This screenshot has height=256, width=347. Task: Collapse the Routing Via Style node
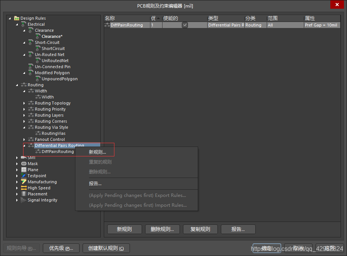point(24,128)
